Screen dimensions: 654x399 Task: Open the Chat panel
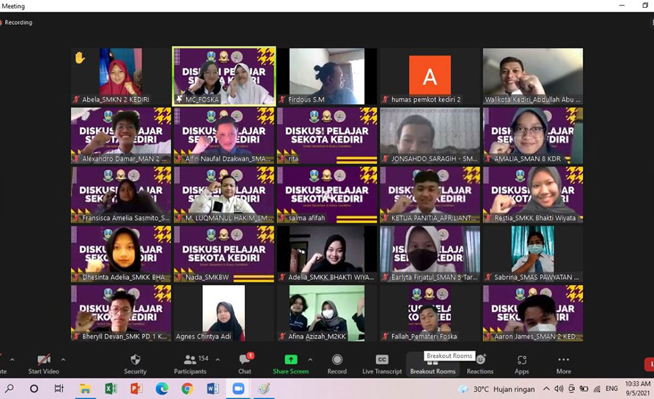click(245, 364)
